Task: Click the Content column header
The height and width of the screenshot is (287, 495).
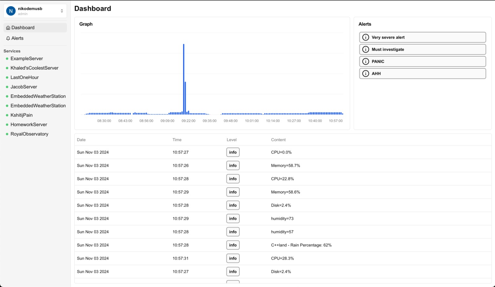Action: tap(278, 140)
